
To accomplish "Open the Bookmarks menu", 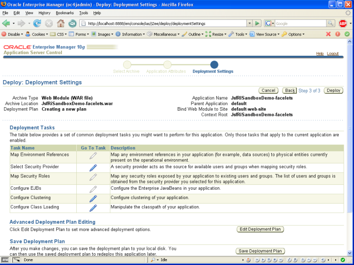I will click(64, 13).
